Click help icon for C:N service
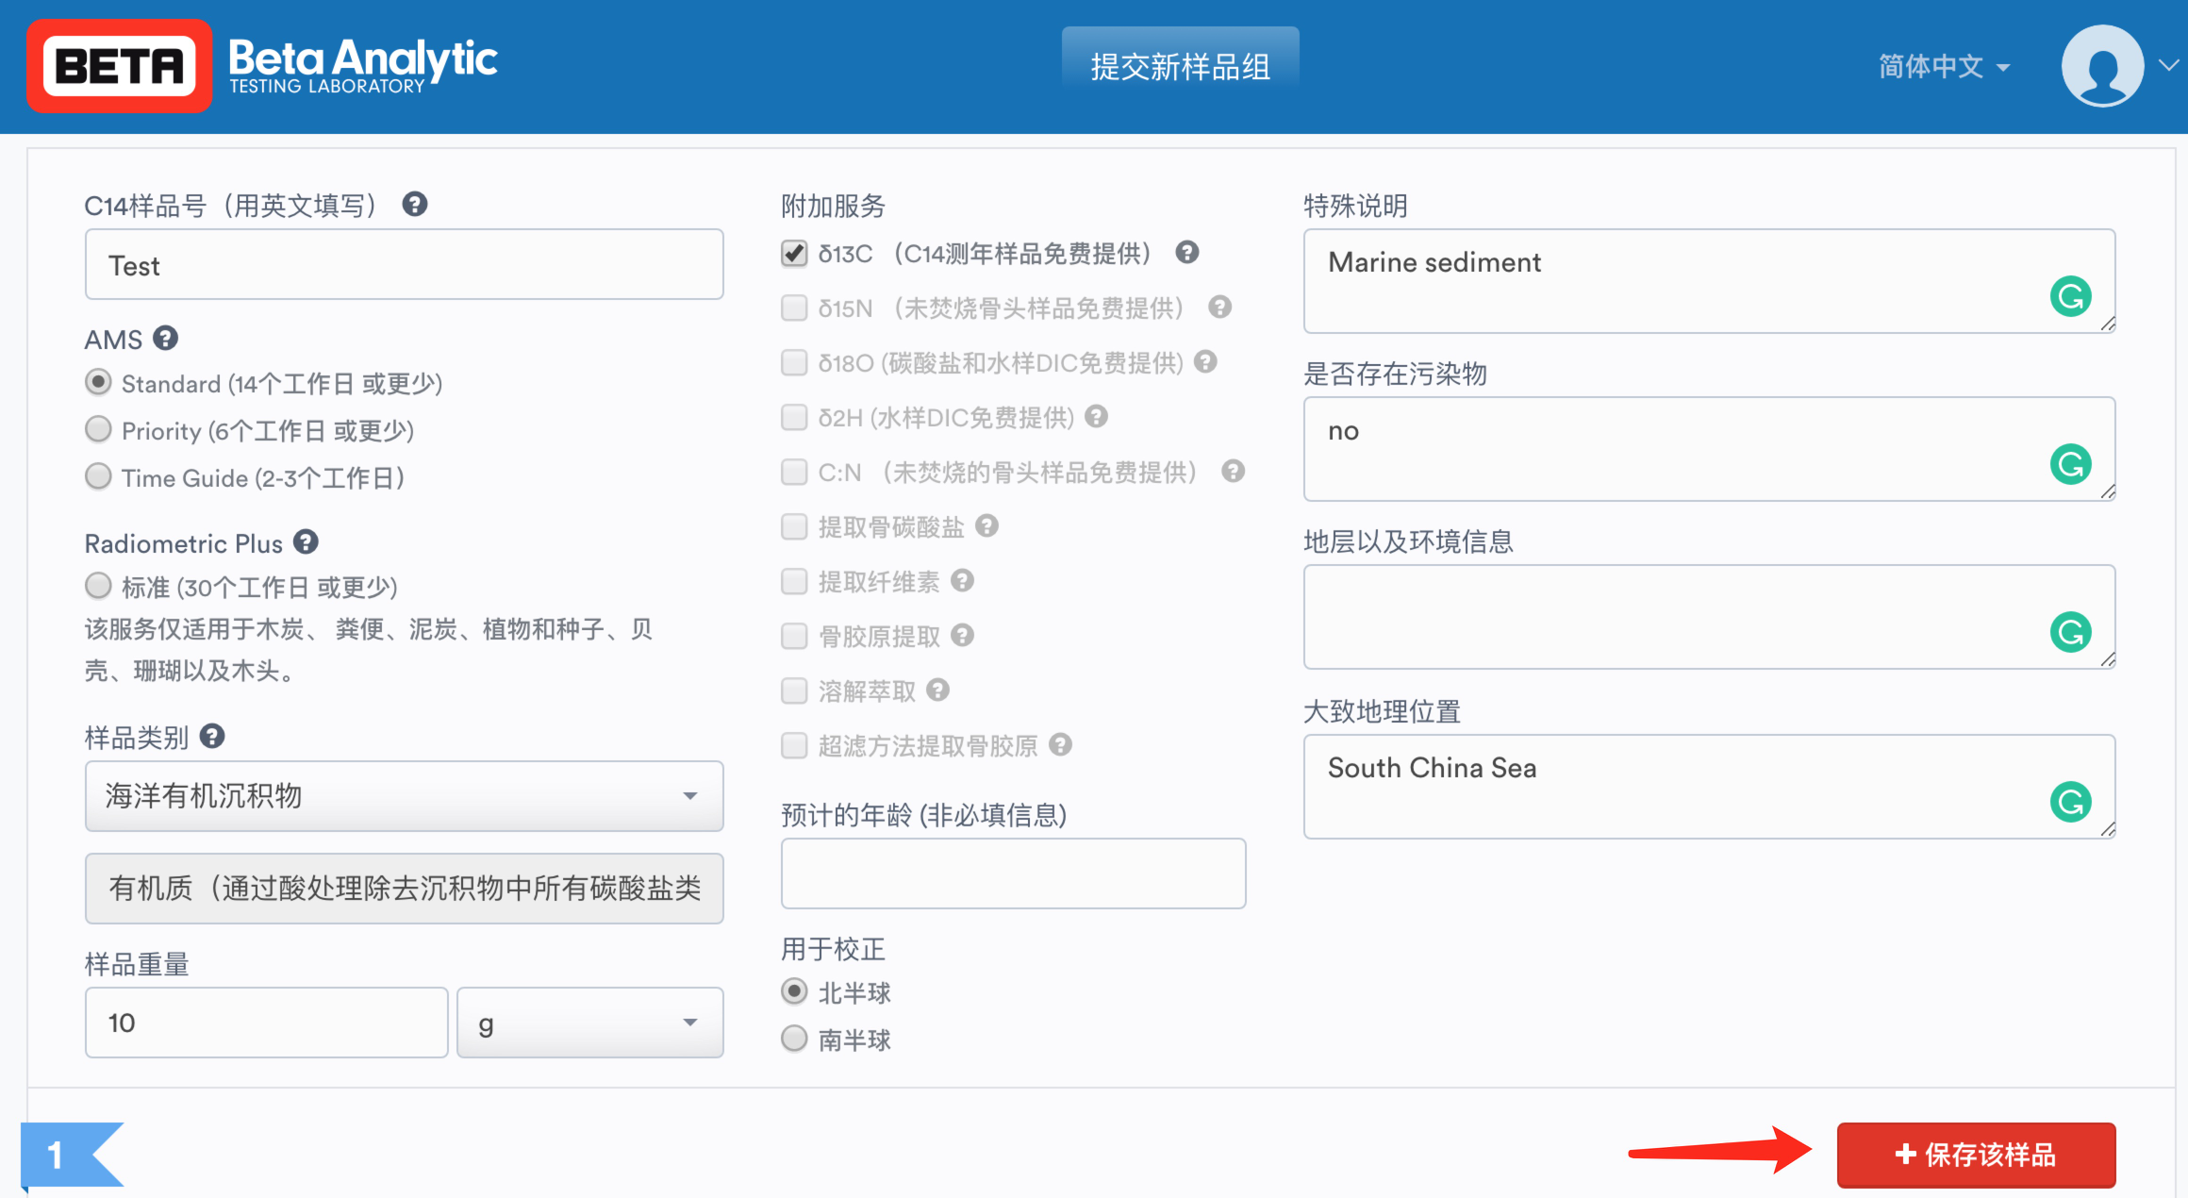Viewport: 2188px width, 1198px height. pyautogui.click(x=1234, y=471)
